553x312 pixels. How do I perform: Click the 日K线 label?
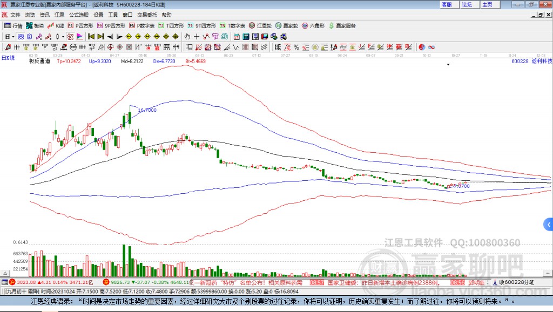[x=8, y=58]
